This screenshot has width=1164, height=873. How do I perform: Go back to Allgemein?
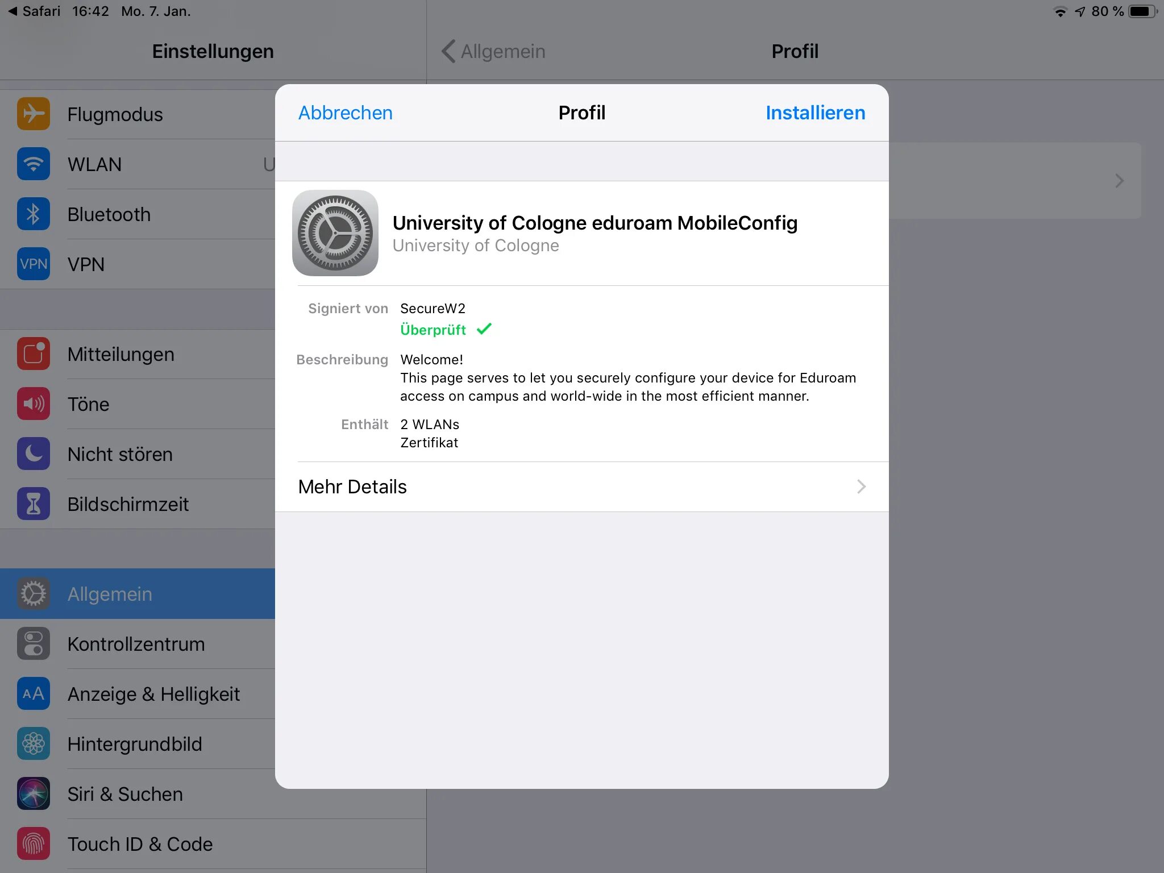tap(493, 52)
